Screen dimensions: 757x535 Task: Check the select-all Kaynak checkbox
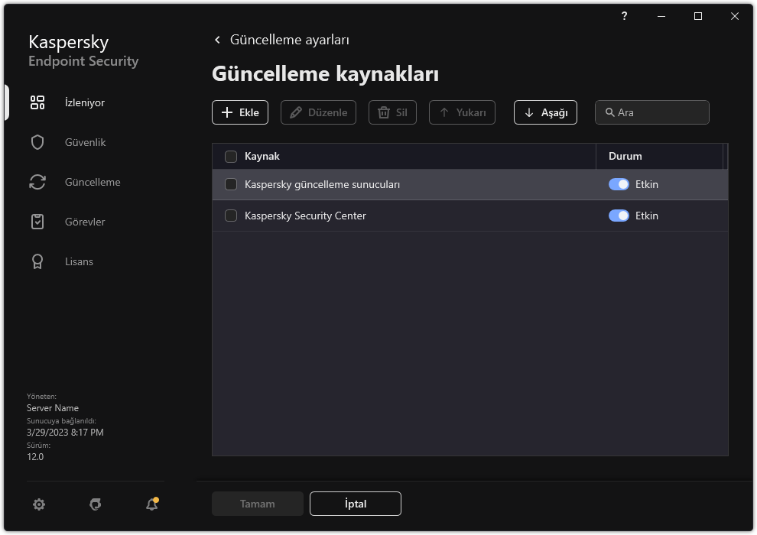(230, 156)
